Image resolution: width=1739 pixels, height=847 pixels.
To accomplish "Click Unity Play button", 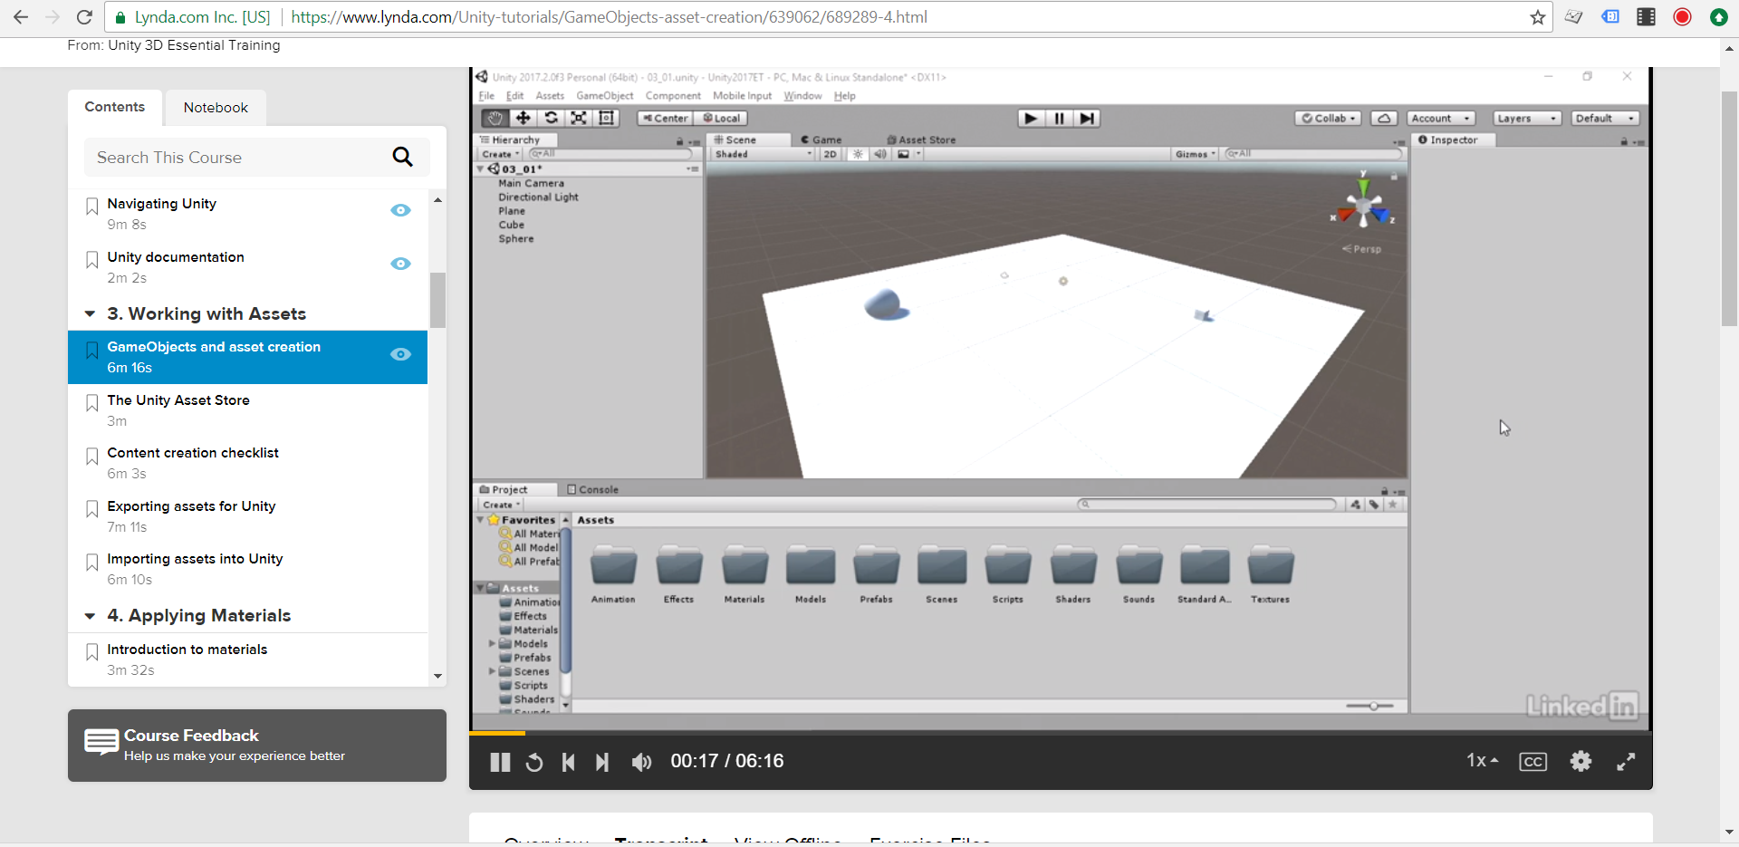I will click(x=1030, y=118).
